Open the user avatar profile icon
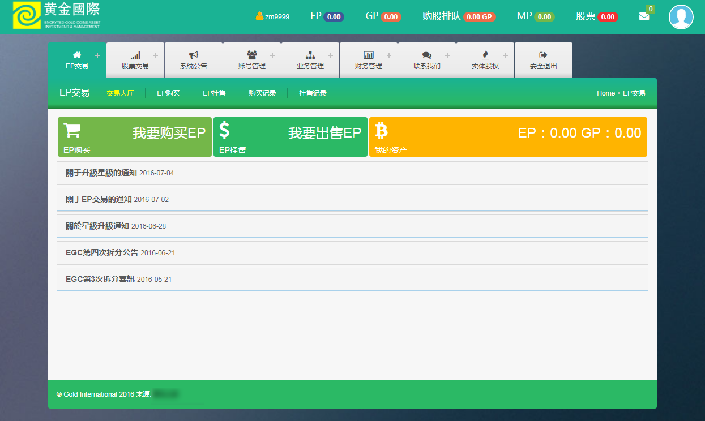 [x=681, y=17]
